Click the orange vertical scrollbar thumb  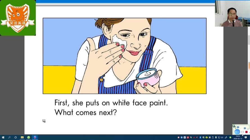tap(249, 66)
